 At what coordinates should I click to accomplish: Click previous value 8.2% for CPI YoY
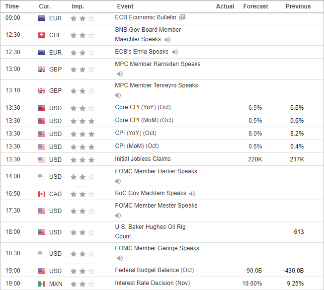point(297,134)
